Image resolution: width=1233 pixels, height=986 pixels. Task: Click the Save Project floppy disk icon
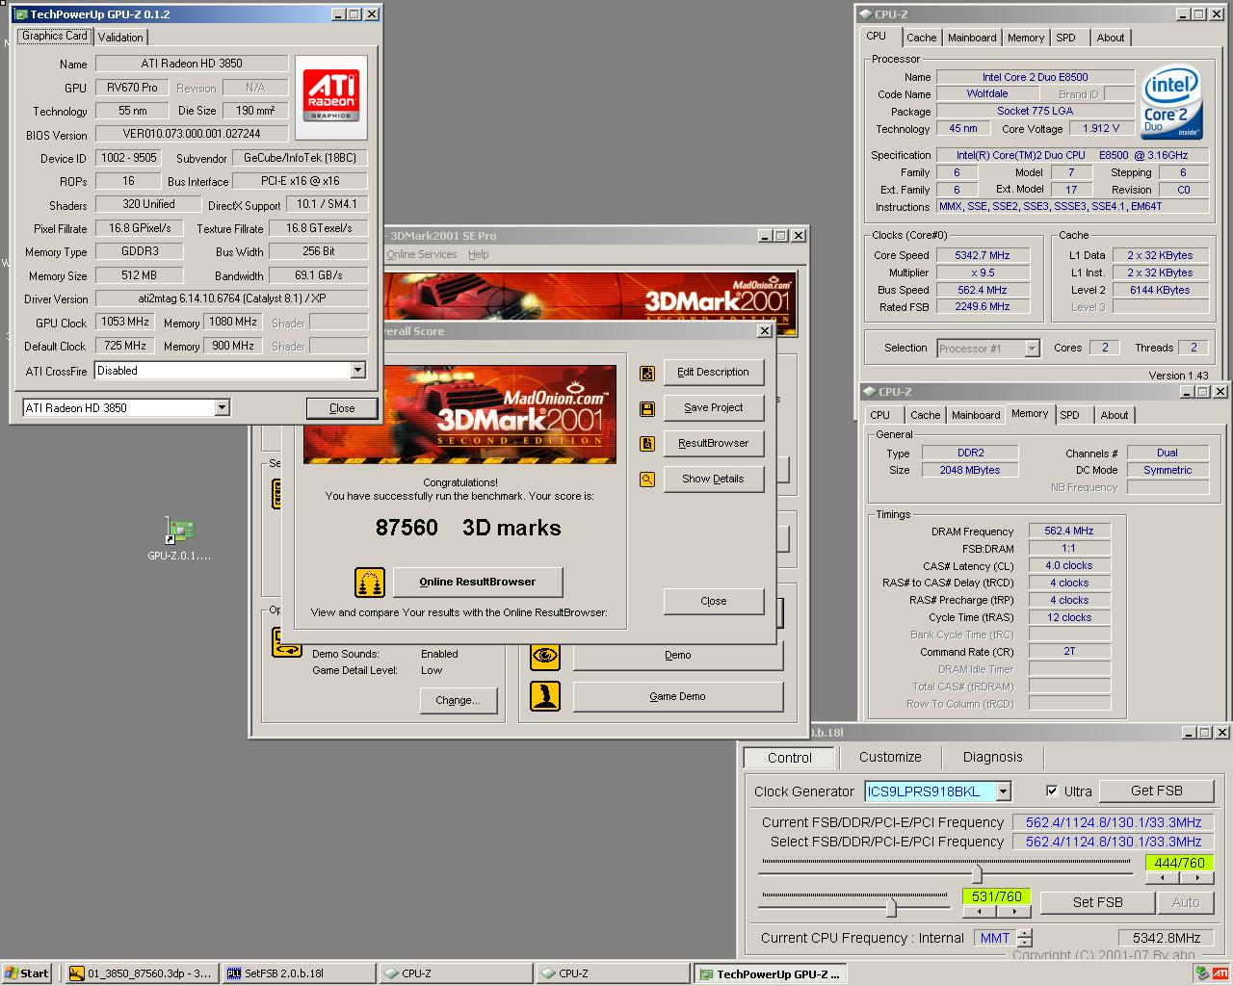[x=647, y=409]
